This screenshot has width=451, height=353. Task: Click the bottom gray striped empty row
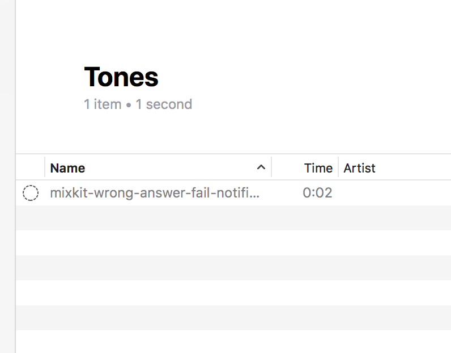[x=227, y=318]
